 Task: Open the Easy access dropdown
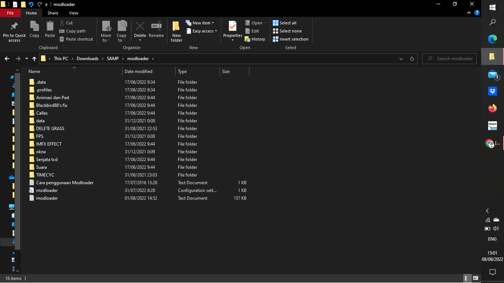(201, 31)
